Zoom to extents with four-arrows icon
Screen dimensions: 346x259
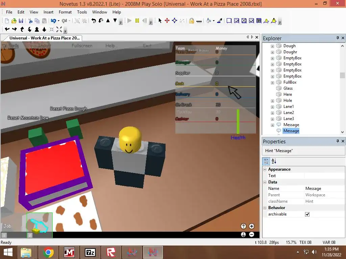[x=59, y=29]
